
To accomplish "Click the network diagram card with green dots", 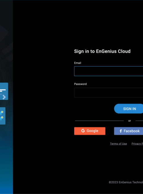I will 3,116.
